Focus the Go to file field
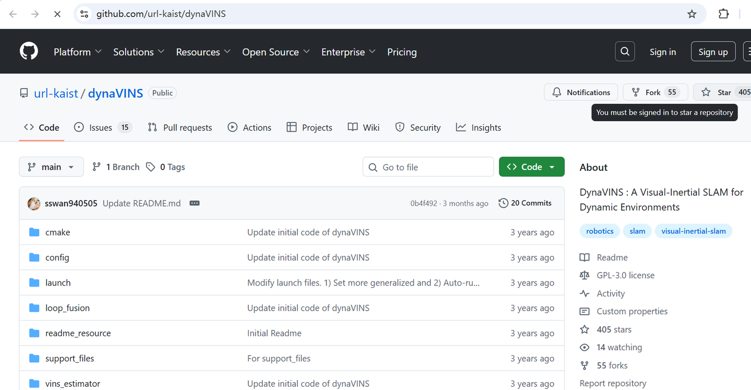The width and height of the screenshot is (751, 390). 428,167
